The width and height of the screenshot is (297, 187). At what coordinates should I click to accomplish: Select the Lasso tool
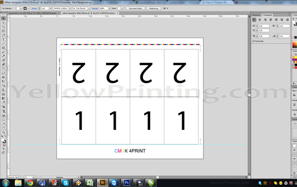(x=3, y=31)
